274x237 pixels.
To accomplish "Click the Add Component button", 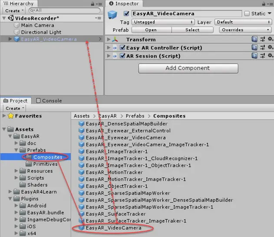I will [x=188, y=68].
